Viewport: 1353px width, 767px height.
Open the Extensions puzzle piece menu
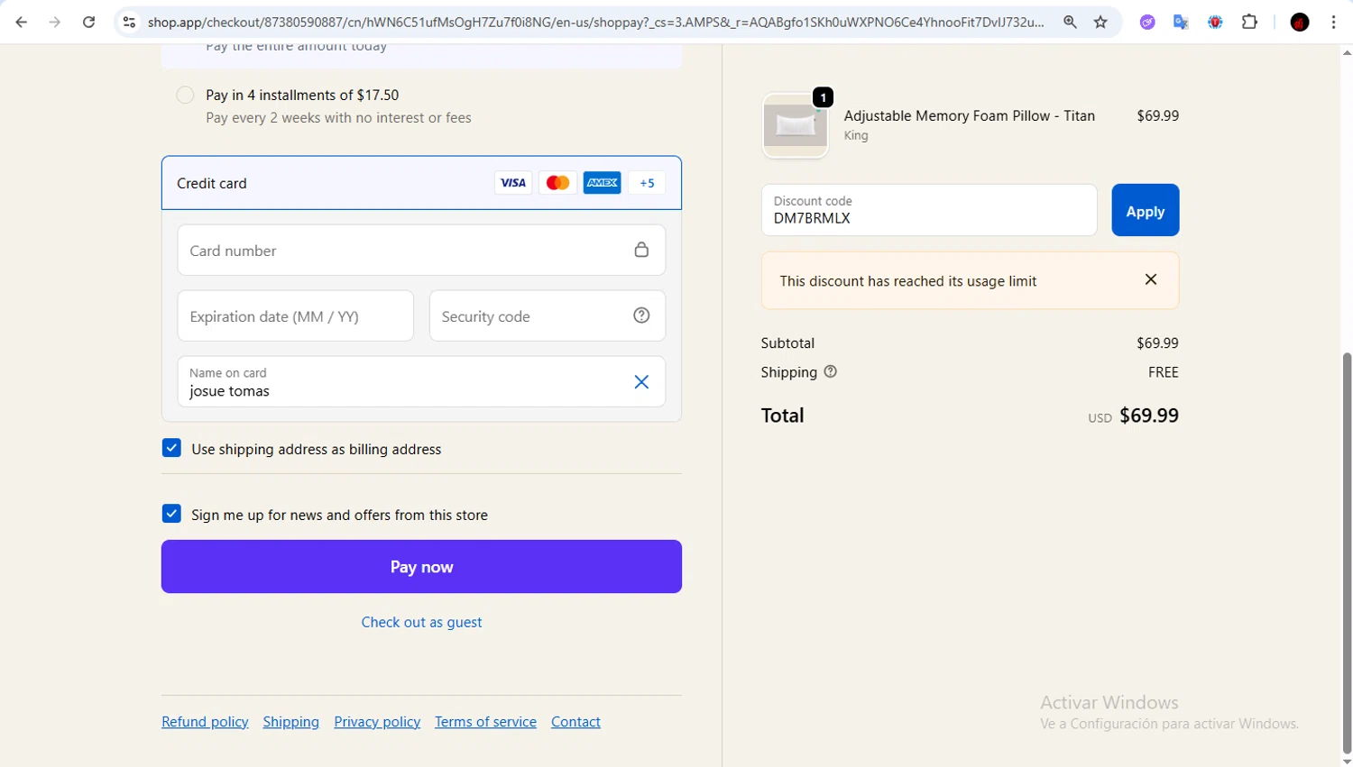[x=1249, y=22]
